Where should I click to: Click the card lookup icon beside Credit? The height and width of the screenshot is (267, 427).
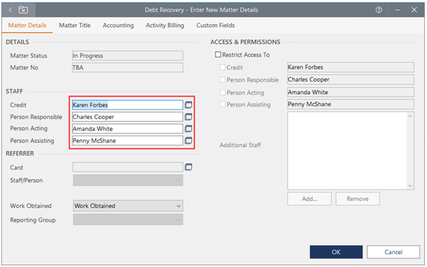pyautogui.click(x=189, y=105)
